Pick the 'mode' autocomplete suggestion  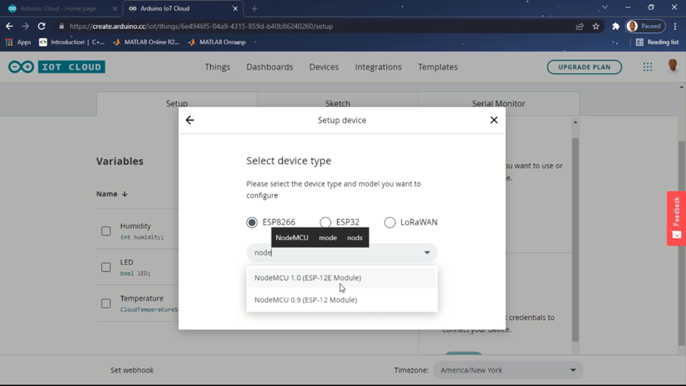coord(328,238)
